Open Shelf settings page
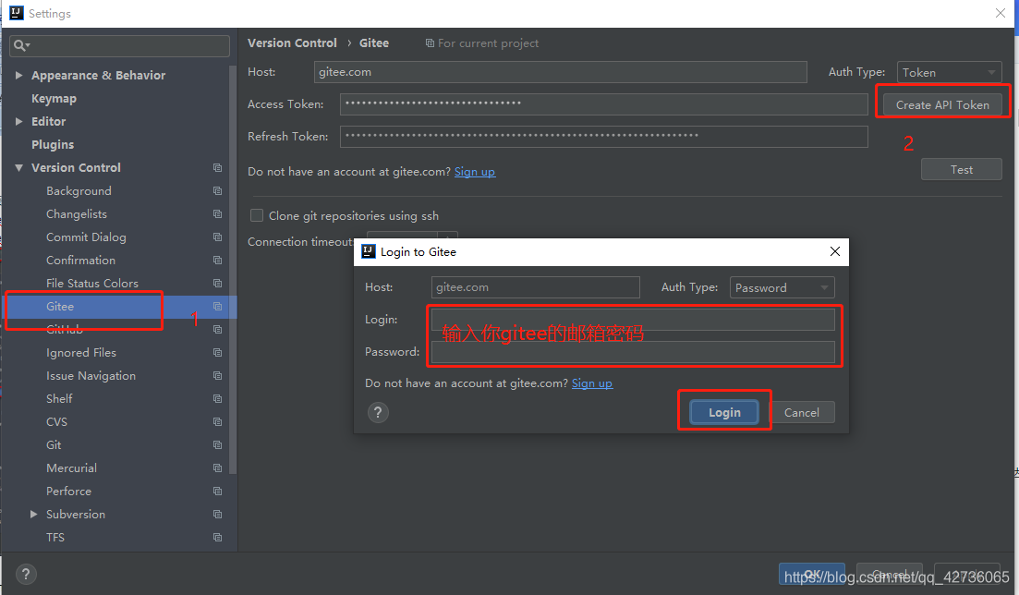Image resolution: width=1019 pixels, height=595 pixels. tap(59, 398)
